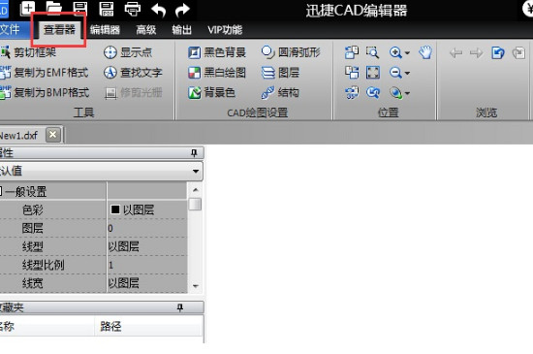Click the Print icon
Screen dimensions: 533x354
pos(132,9)
